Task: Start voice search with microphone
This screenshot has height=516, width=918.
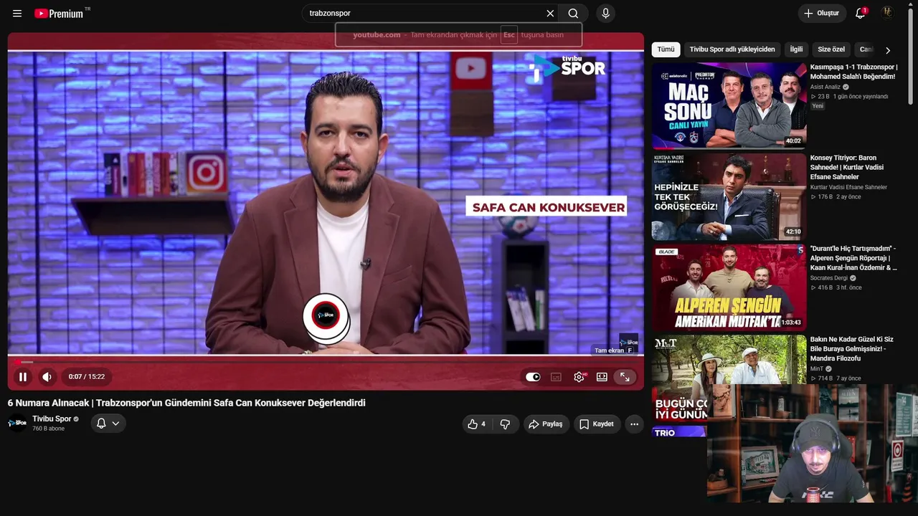Action: [x=605, y=14]
